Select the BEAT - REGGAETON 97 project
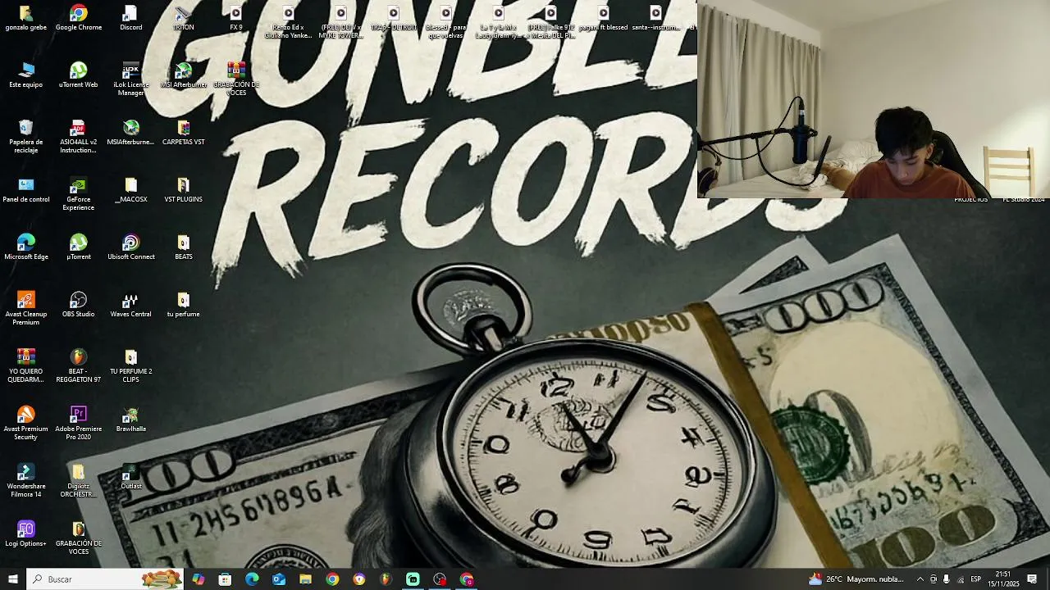This screenshot has width=1050, height=590. 79,366
